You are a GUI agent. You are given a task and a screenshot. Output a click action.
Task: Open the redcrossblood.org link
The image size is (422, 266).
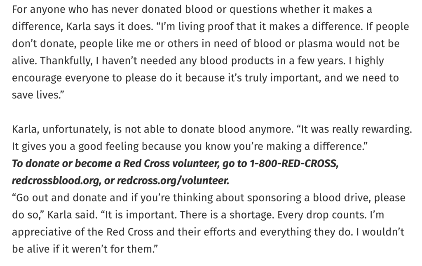pos(55,180)
